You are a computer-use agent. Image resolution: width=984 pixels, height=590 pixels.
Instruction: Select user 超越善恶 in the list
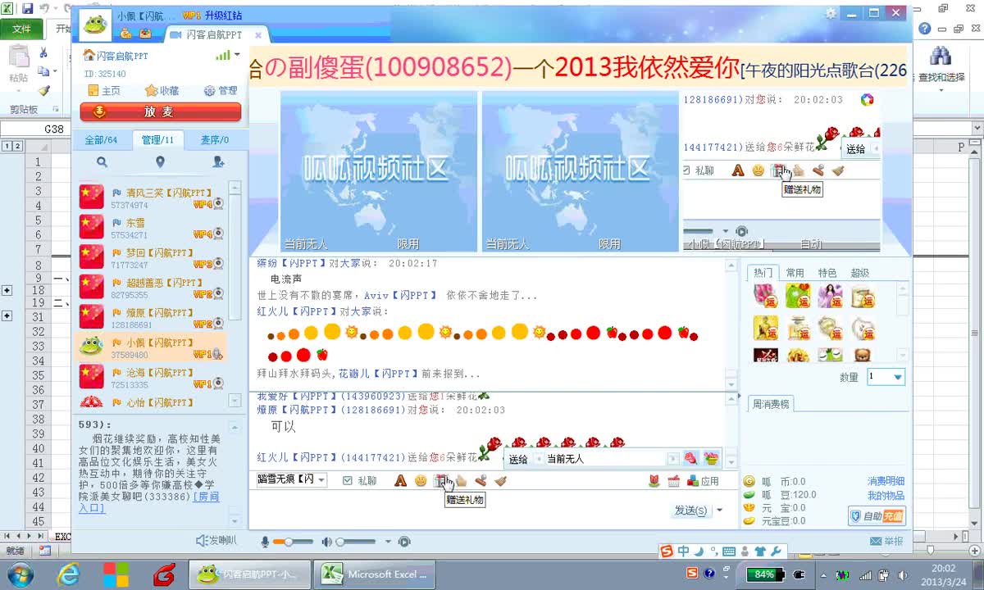152,288
